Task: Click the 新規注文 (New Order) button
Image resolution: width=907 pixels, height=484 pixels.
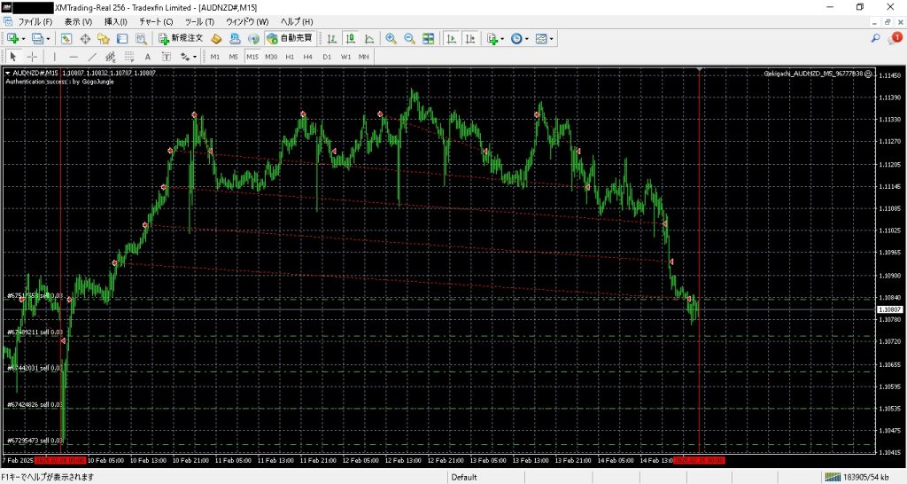Action: tap(182, 39)
